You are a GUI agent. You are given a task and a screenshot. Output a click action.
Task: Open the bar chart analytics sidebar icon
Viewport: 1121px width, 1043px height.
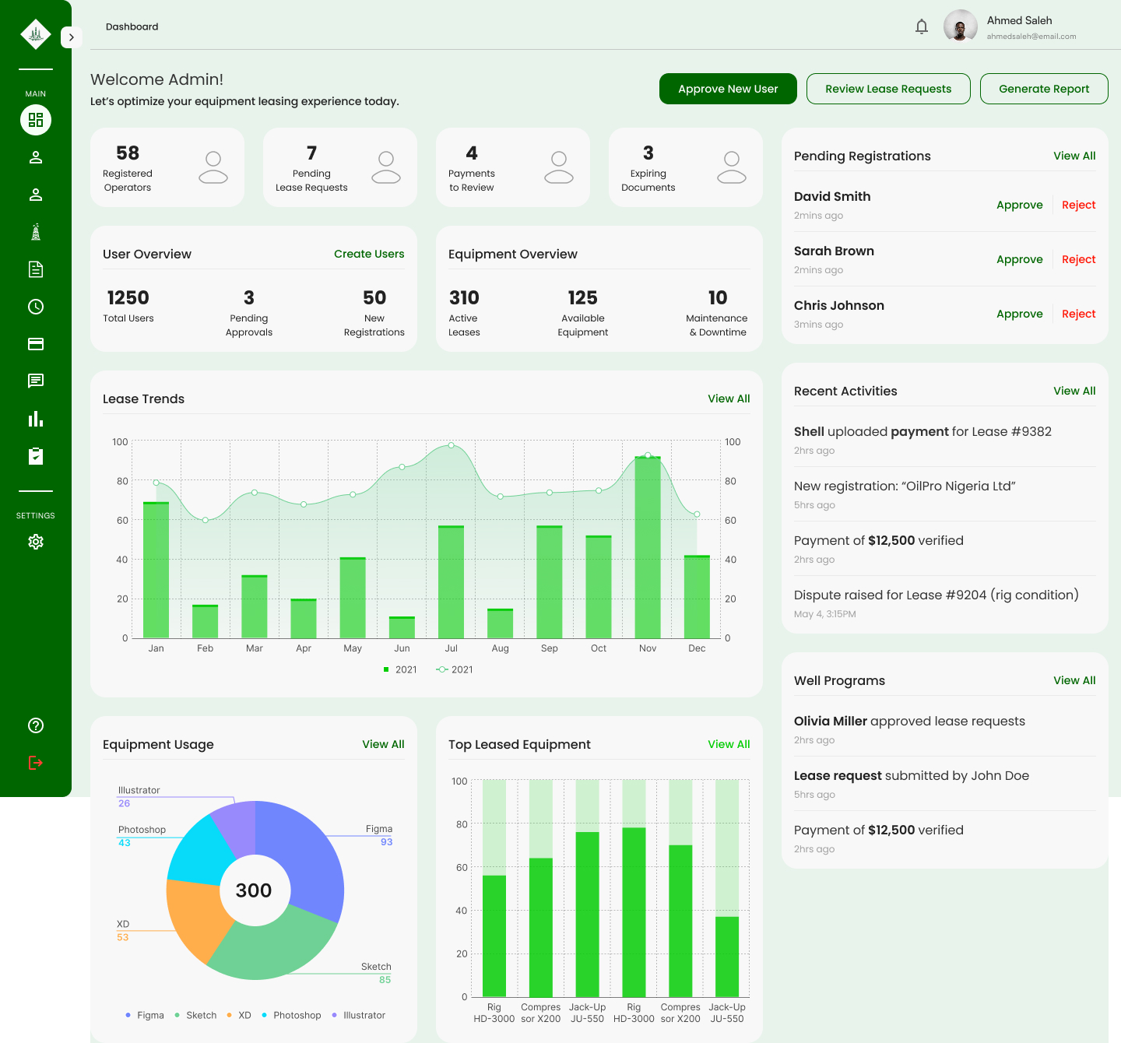36,419
